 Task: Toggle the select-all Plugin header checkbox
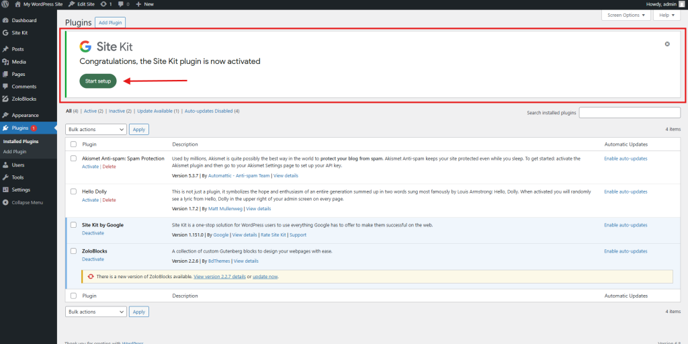click(x=73, y=144)
